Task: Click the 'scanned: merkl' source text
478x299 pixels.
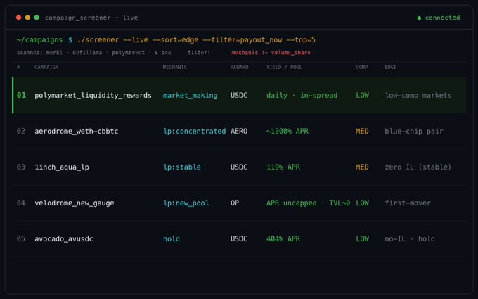Action: click(39, 53)
